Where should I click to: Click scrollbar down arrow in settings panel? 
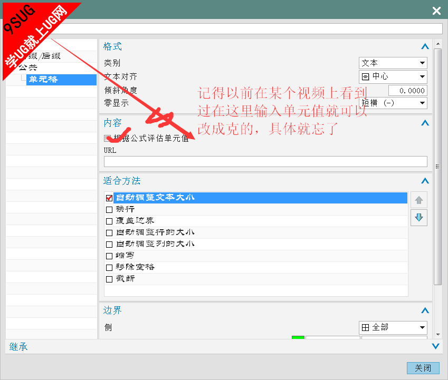tap(438, 335)
